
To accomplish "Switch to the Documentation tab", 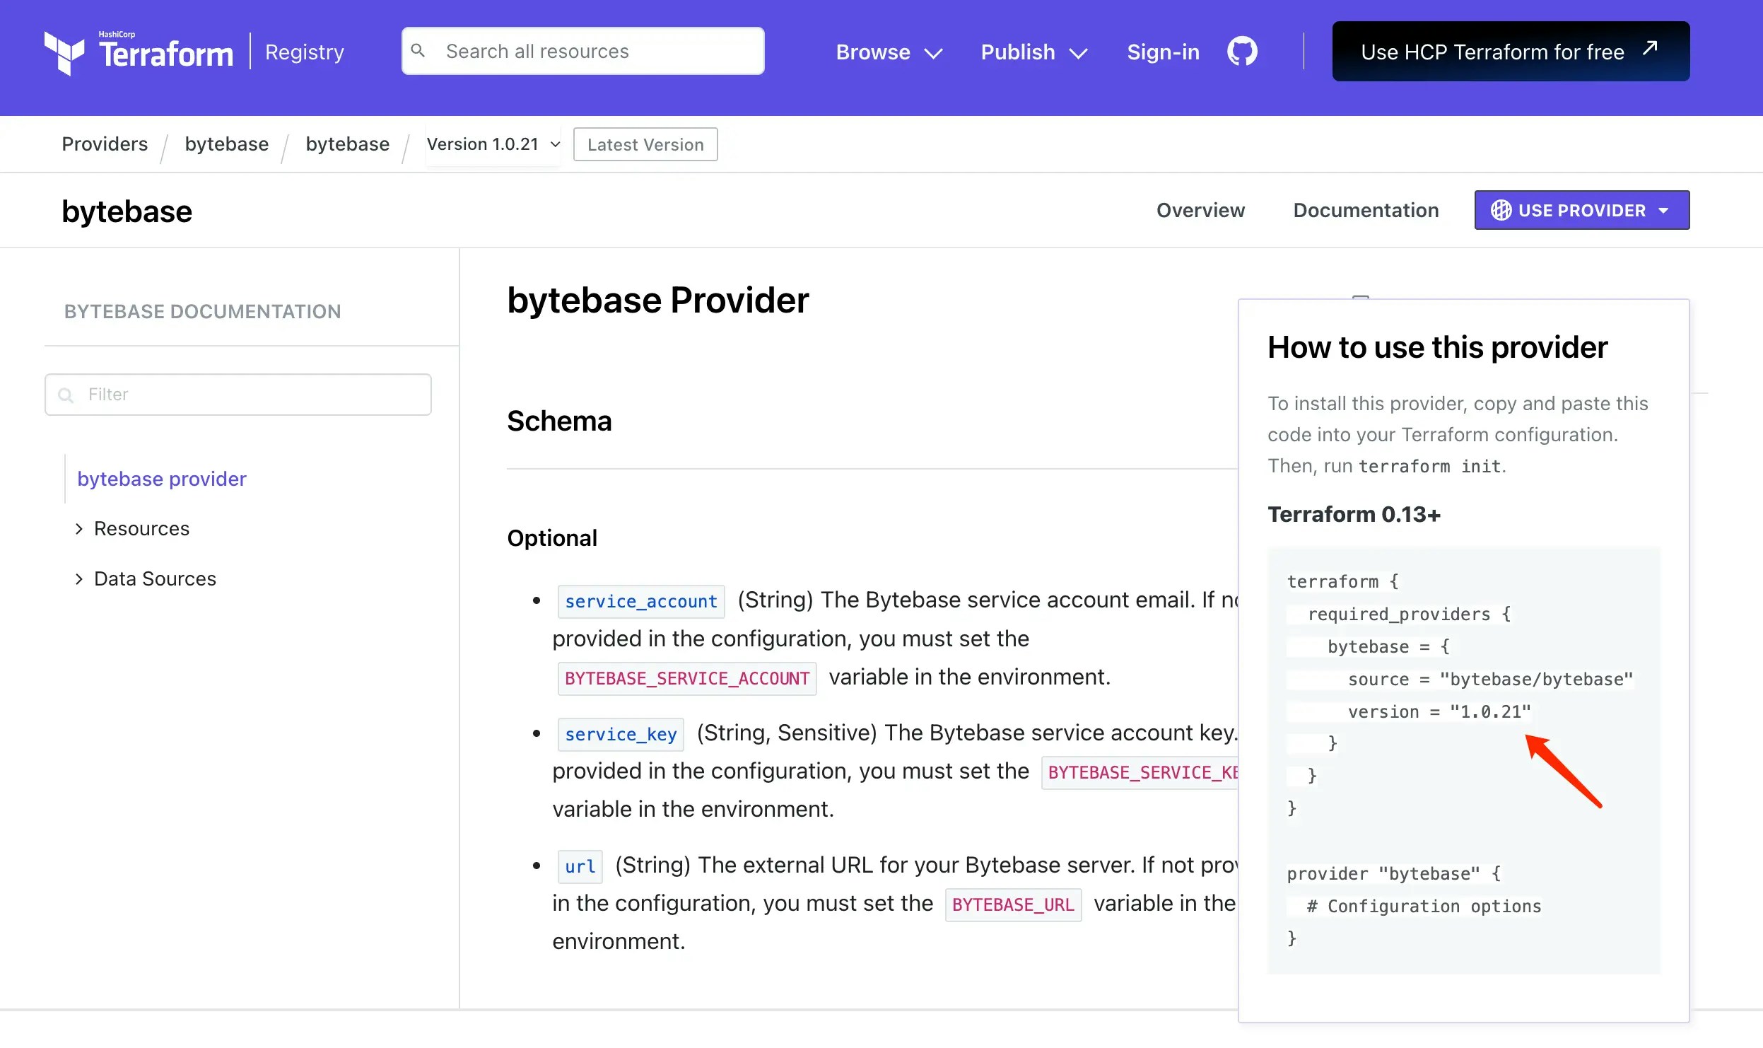I will [1366, 210].
